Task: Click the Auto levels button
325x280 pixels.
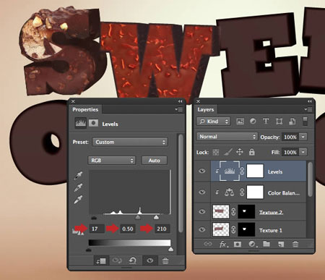Action: tap(154, 161)
